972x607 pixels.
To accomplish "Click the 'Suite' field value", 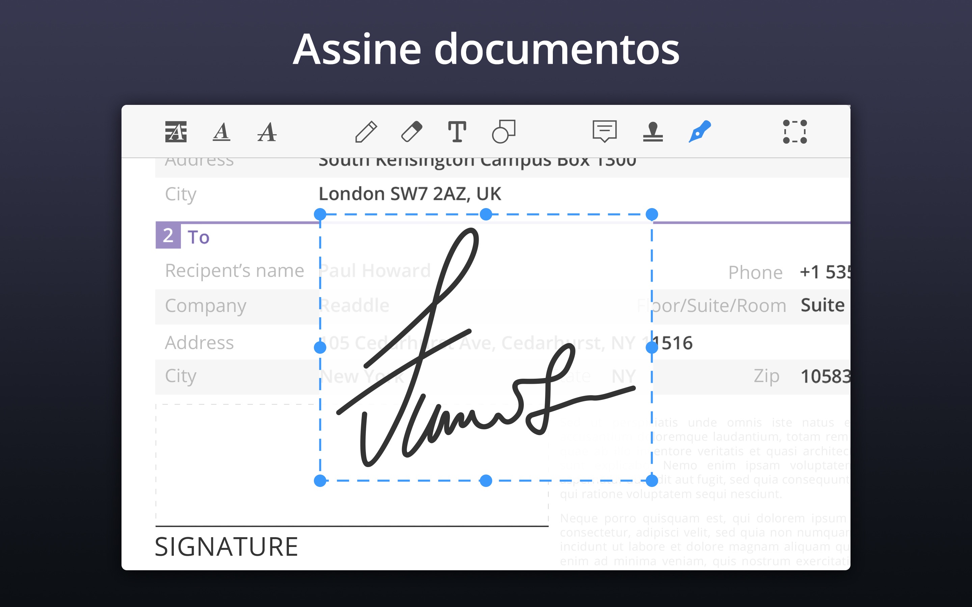I will [x=822, y=305].
